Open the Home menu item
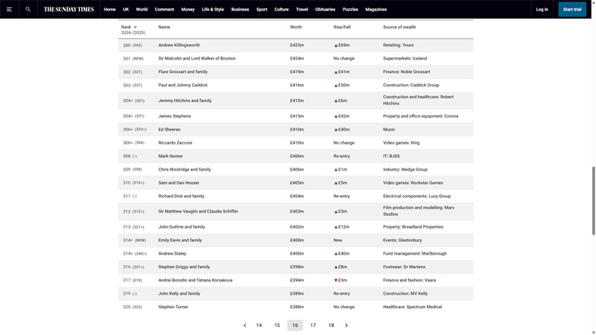Screen dimensions: 596x335 (x=110, y=9)
